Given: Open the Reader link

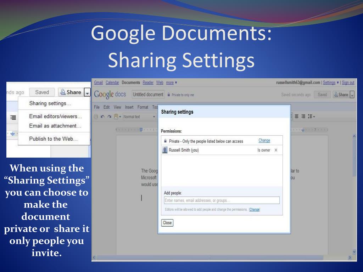Looking at the screenshot, I should pos(148,83).
